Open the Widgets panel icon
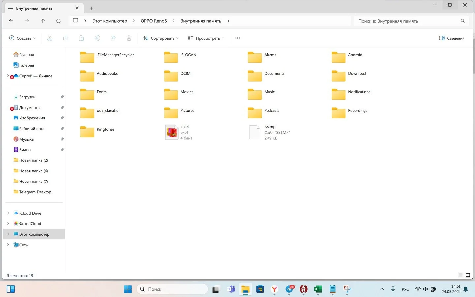Viewport: 475px width, 297px height. (11, 289)
